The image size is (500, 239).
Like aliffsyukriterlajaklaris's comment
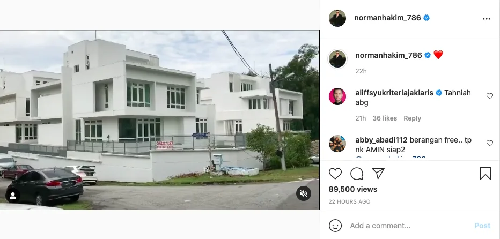coord(489,96)
